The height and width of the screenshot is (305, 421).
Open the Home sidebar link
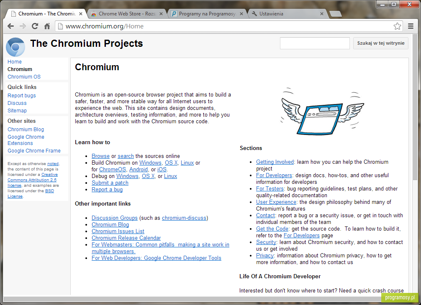tap(15, 62)
